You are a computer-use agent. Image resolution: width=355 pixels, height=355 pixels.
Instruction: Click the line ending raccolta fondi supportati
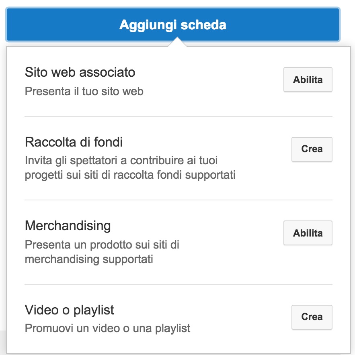[130, 175]
